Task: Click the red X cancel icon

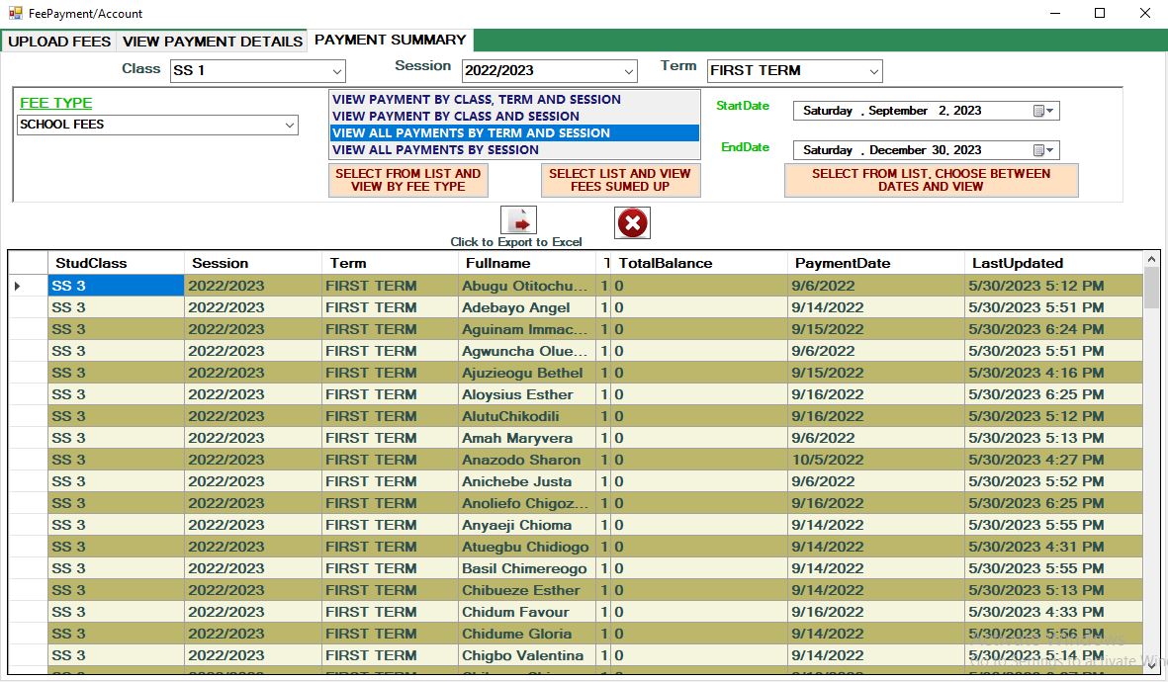Action: [x=632, y=222]
